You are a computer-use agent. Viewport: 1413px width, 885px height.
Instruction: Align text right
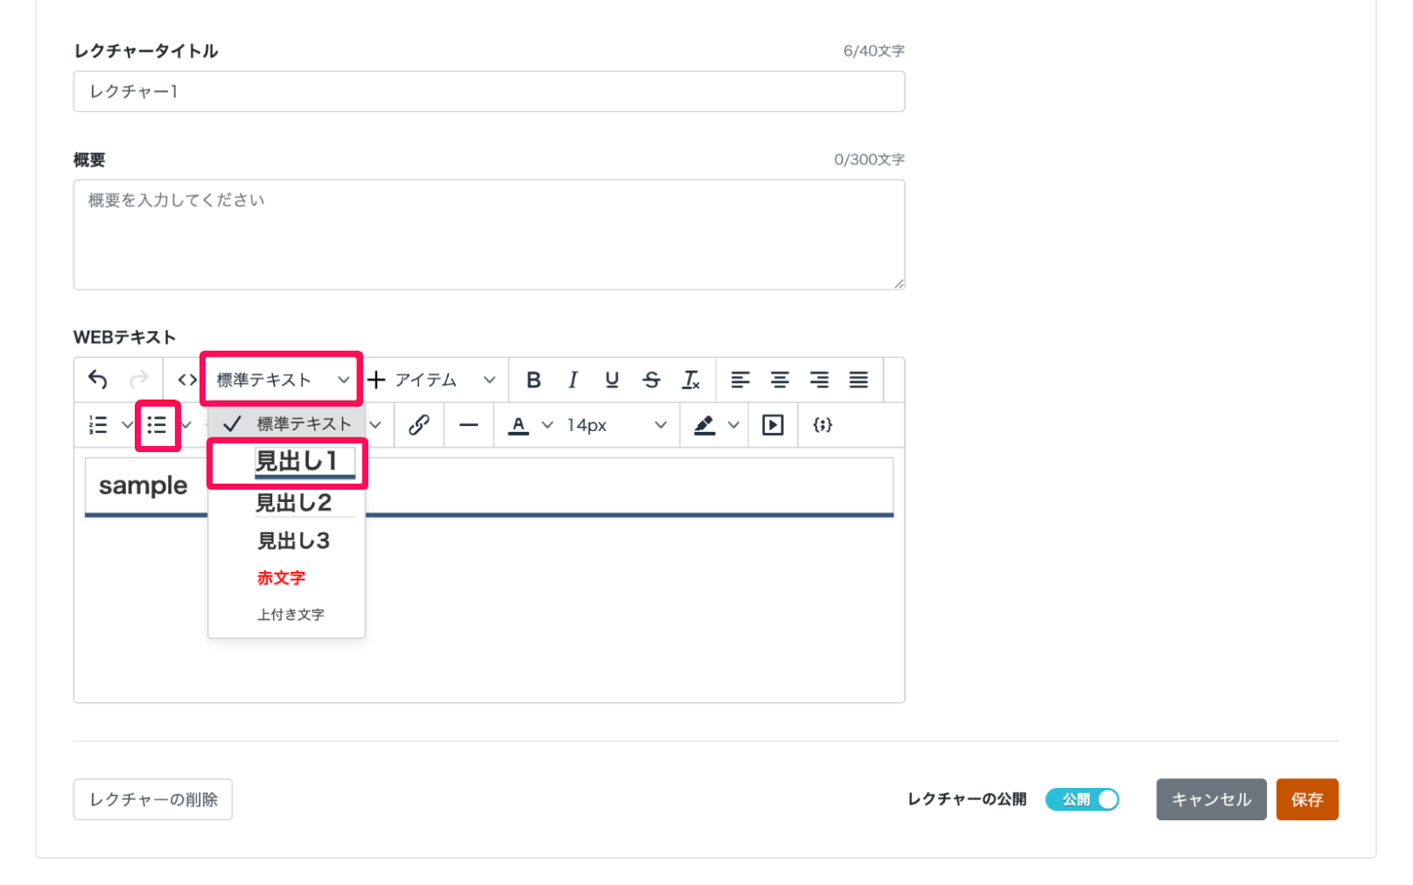tap(819, 380)
